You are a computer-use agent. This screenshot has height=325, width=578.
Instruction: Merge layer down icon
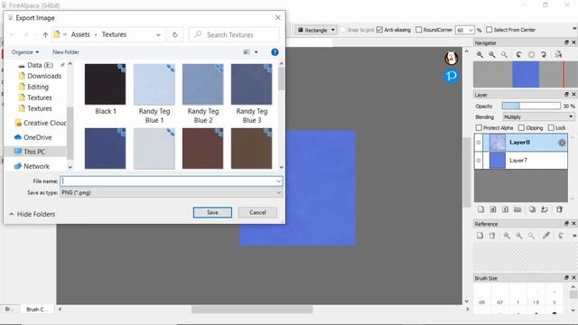545,209
